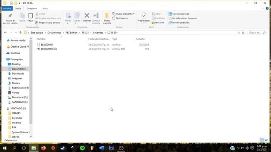This screenshot has height=152, width=271.
Task: Switch to details view layout icon
Action: [x=262, y=140]
